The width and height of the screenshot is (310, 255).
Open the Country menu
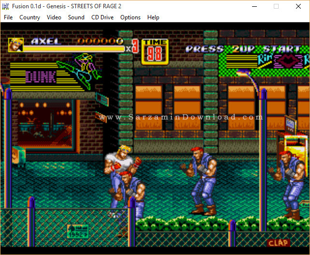click(29, 17)
